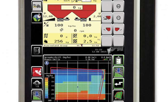Click the blue legend swatch beside 210

(47, 97)
